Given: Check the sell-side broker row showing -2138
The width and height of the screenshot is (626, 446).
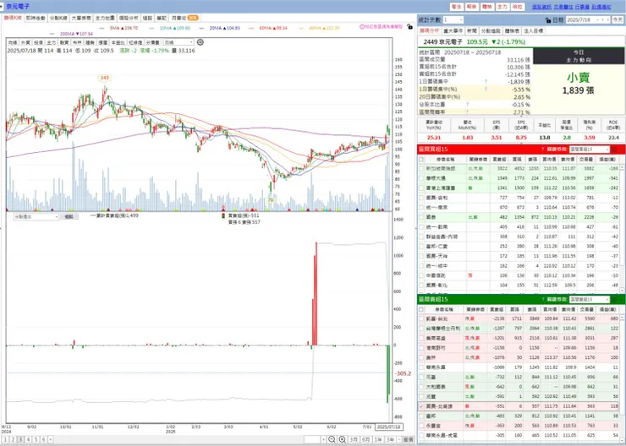Looking at the screenshot, I should tap(421, 318).
